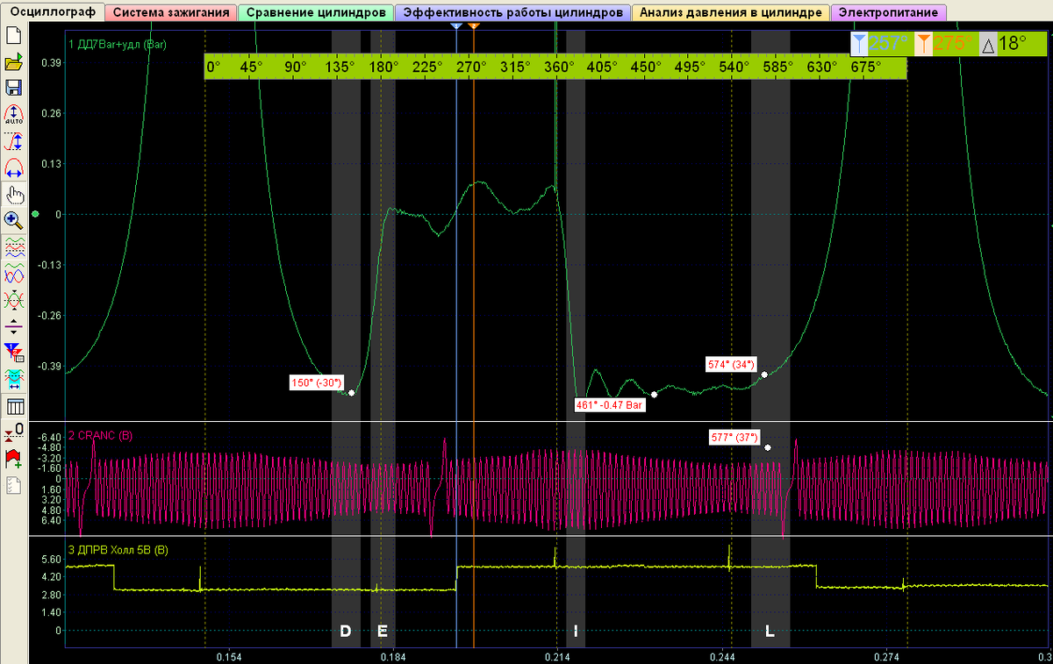The height and width of the screenshot is (664, 1053).
Task: Click the 461° -0.47 Bar label
Action: [x=610, y=405]
